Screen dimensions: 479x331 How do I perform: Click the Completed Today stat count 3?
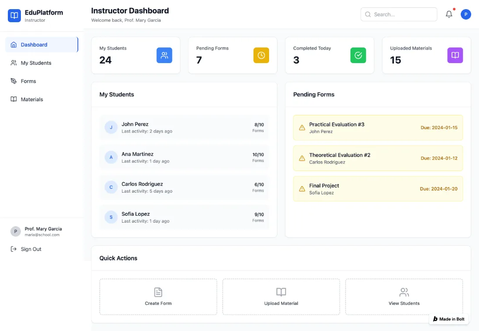pyautogui.click(x=296, y=60)
